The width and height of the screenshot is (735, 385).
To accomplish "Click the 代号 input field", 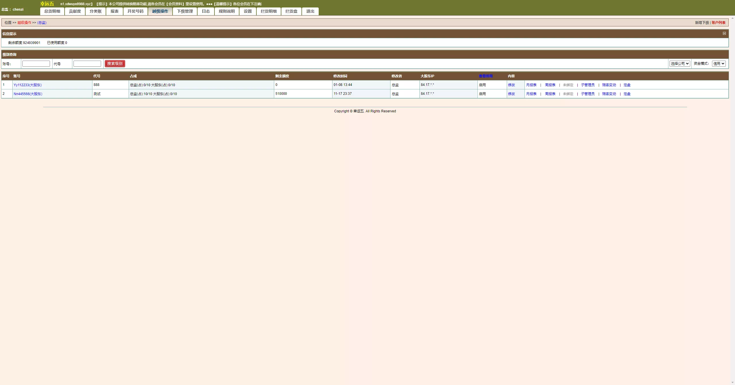I will (87, 63).
